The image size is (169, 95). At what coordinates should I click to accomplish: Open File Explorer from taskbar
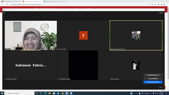[50, 93]
